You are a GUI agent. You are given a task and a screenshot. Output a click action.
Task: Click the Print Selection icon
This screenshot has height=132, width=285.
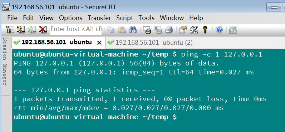click(x=158, y=29)
